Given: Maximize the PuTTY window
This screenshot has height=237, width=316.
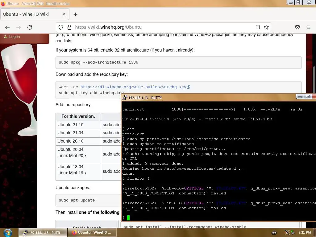Looking at the screenshot, I should click(307, 97).
